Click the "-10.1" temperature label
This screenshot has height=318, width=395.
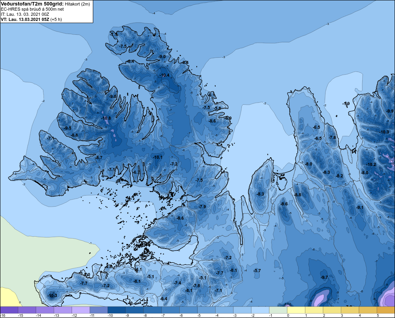[x=158, y=157]
